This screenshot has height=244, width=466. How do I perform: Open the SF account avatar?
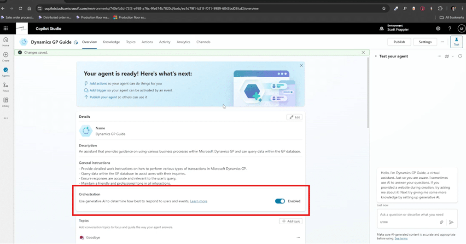461,29
